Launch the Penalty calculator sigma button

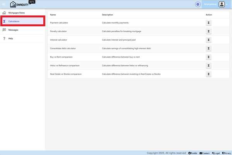click(x=208, y=31)
